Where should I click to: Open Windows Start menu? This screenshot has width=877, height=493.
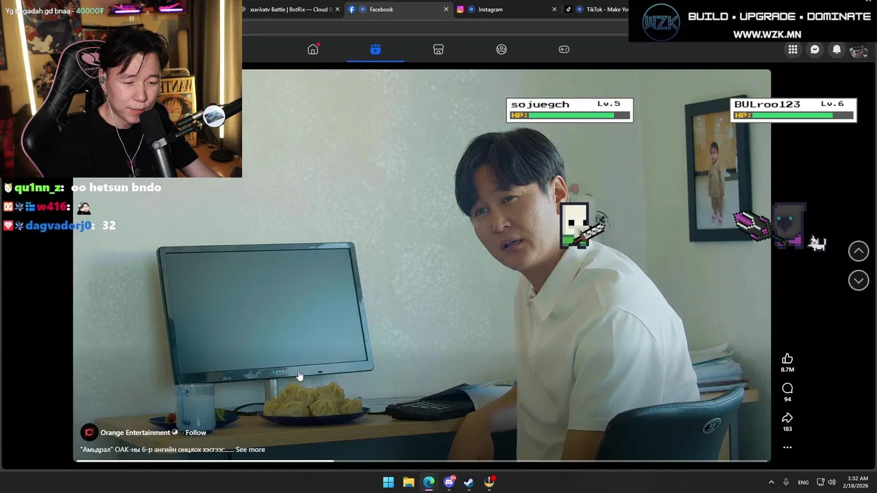[388, 482]
